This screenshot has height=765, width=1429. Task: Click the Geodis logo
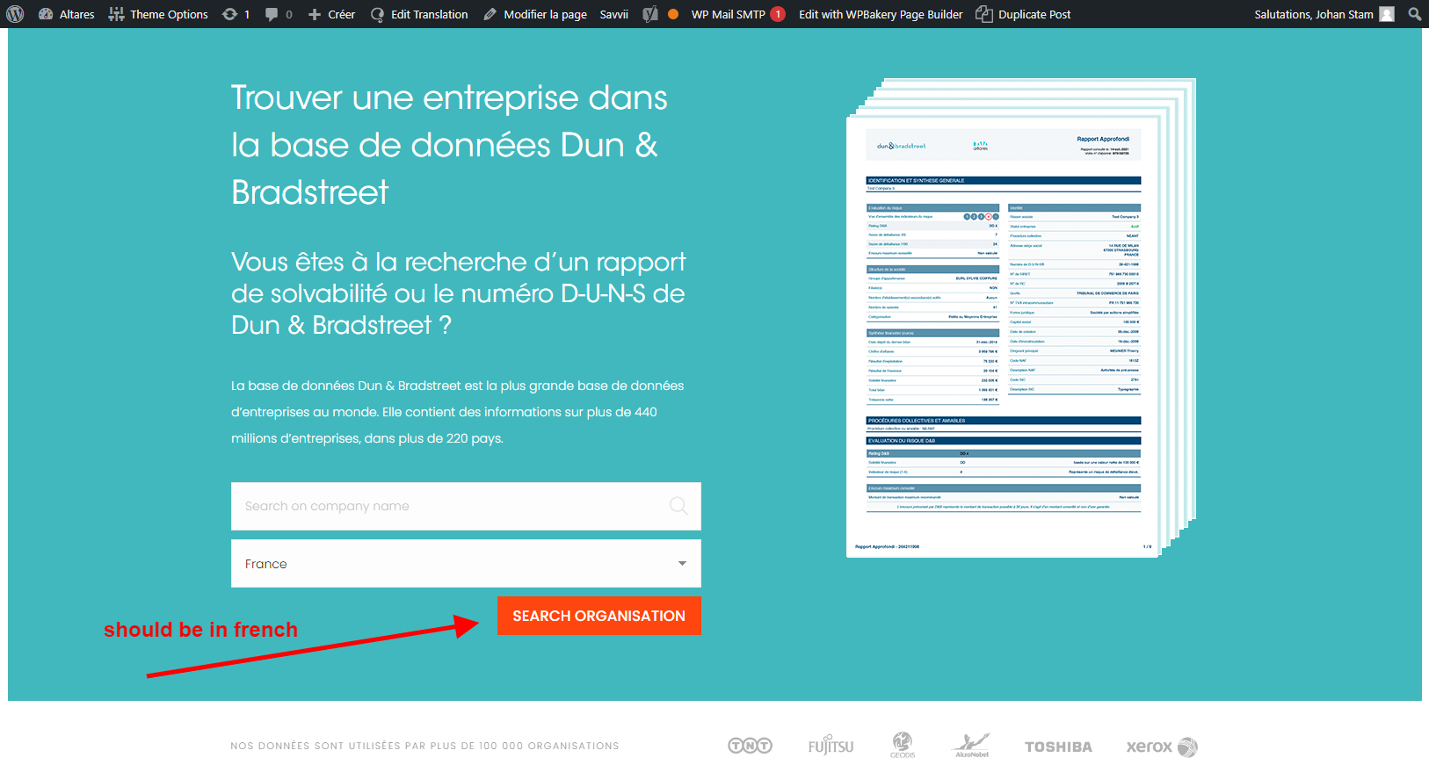903,745
